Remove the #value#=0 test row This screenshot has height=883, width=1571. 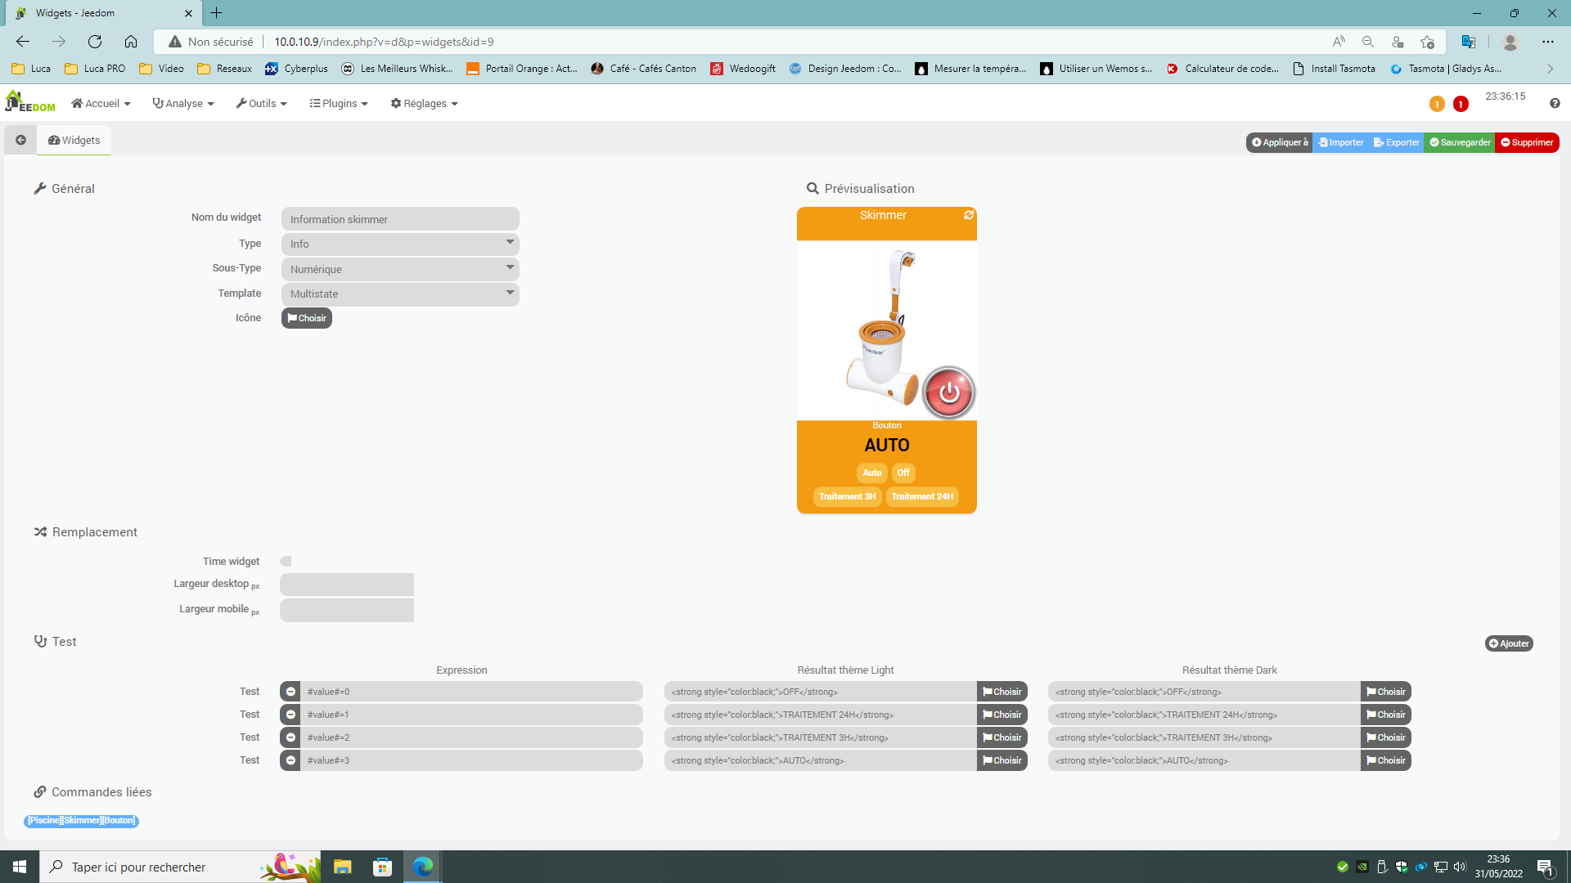point(290,692)
